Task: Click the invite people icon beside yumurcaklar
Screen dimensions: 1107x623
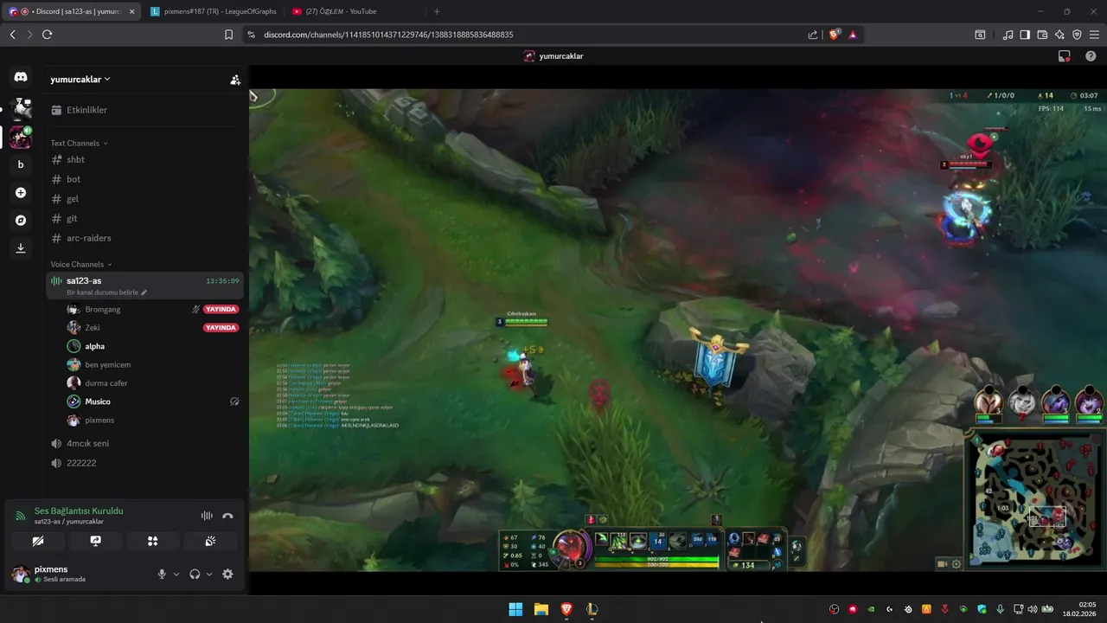Action: pos(235,80)
